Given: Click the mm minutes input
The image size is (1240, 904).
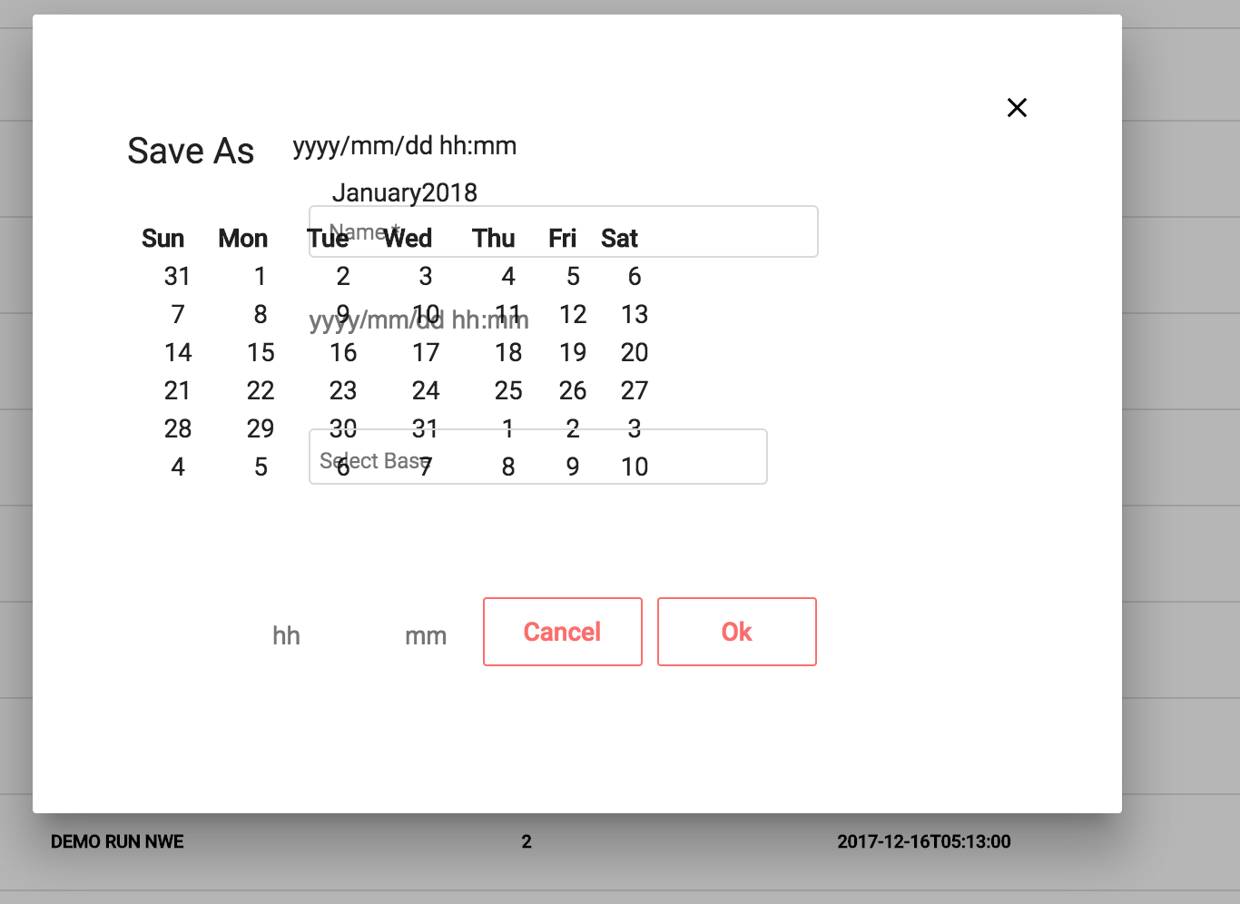Looking at the screenshot, I should (426, 635).
